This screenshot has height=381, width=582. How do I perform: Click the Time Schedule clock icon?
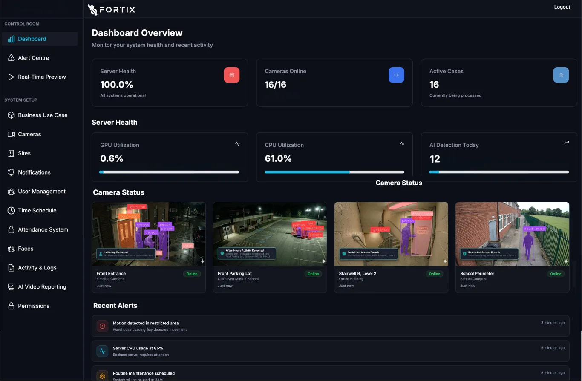[x=11, y=210]
